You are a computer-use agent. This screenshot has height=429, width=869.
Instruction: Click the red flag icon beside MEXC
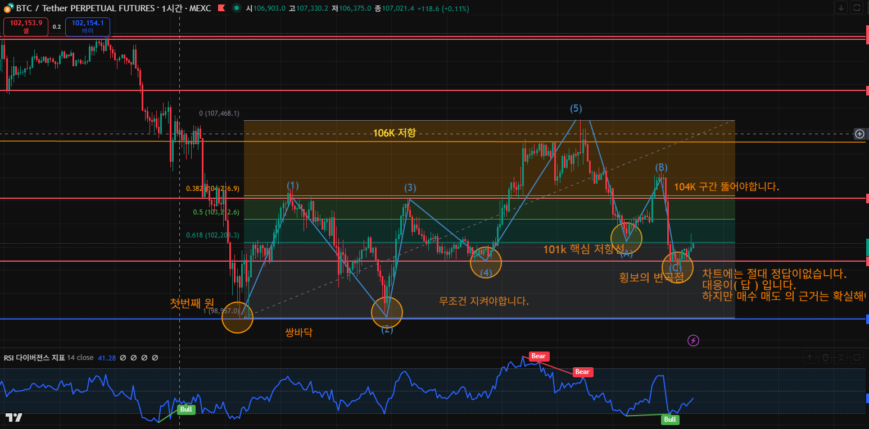[x=221, y=8]
